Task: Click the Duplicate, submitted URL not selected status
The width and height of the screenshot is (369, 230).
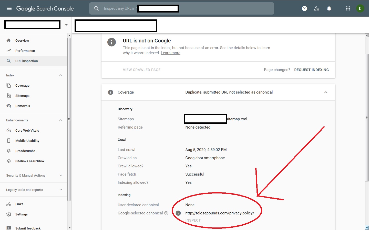Action: pos(229,92)
